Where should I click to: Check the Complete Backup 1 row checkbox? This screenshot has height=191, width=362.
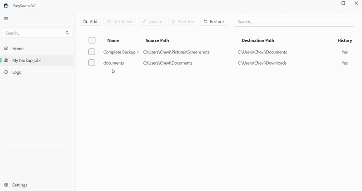(x=92, y=52)
